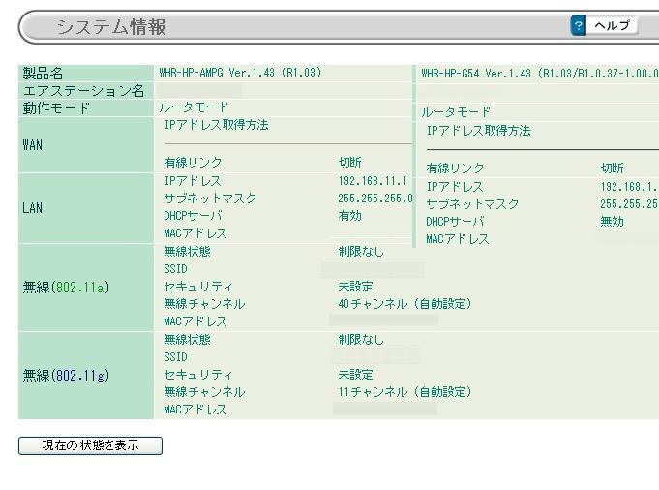Click the 40チャンネル(自動設定) value
The height and width of the screenshot is (490, 659).
[x=404, y=304]
